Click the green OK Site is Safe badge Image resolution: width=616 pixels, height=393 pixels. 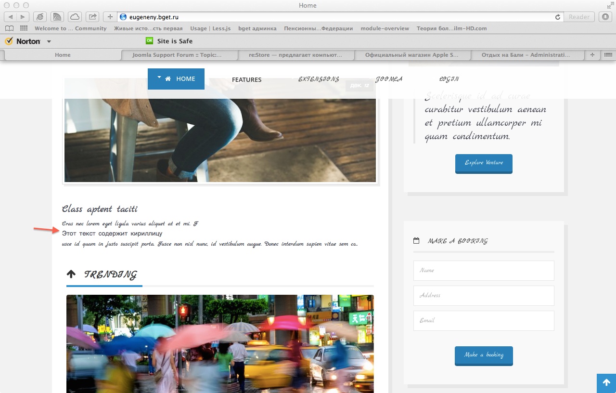tap(149, 41)
